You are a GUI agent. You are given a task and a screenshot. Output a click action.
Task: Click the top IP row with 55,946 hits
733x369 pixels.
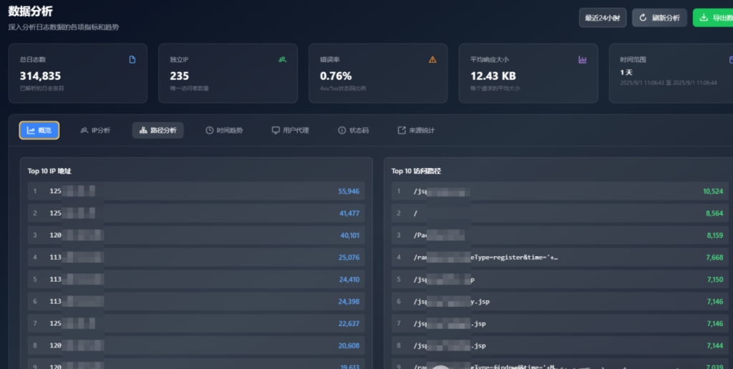[196, 191]
